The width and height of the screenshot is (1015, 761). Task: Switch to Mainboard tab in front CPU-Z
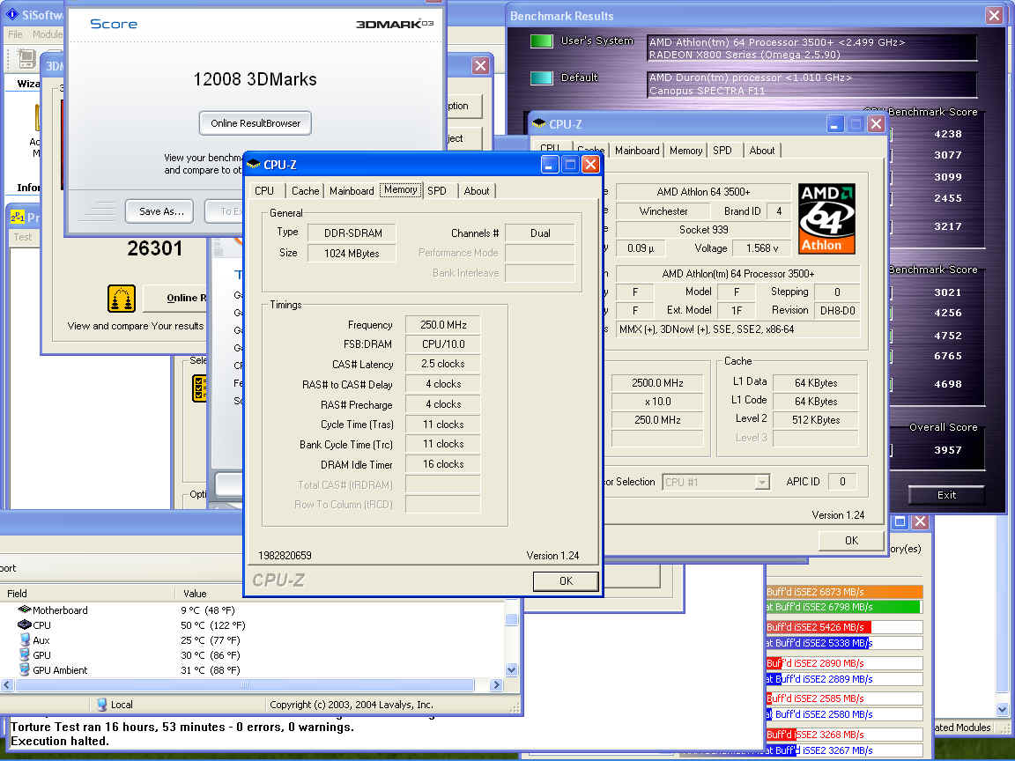(x=352, y=191)
